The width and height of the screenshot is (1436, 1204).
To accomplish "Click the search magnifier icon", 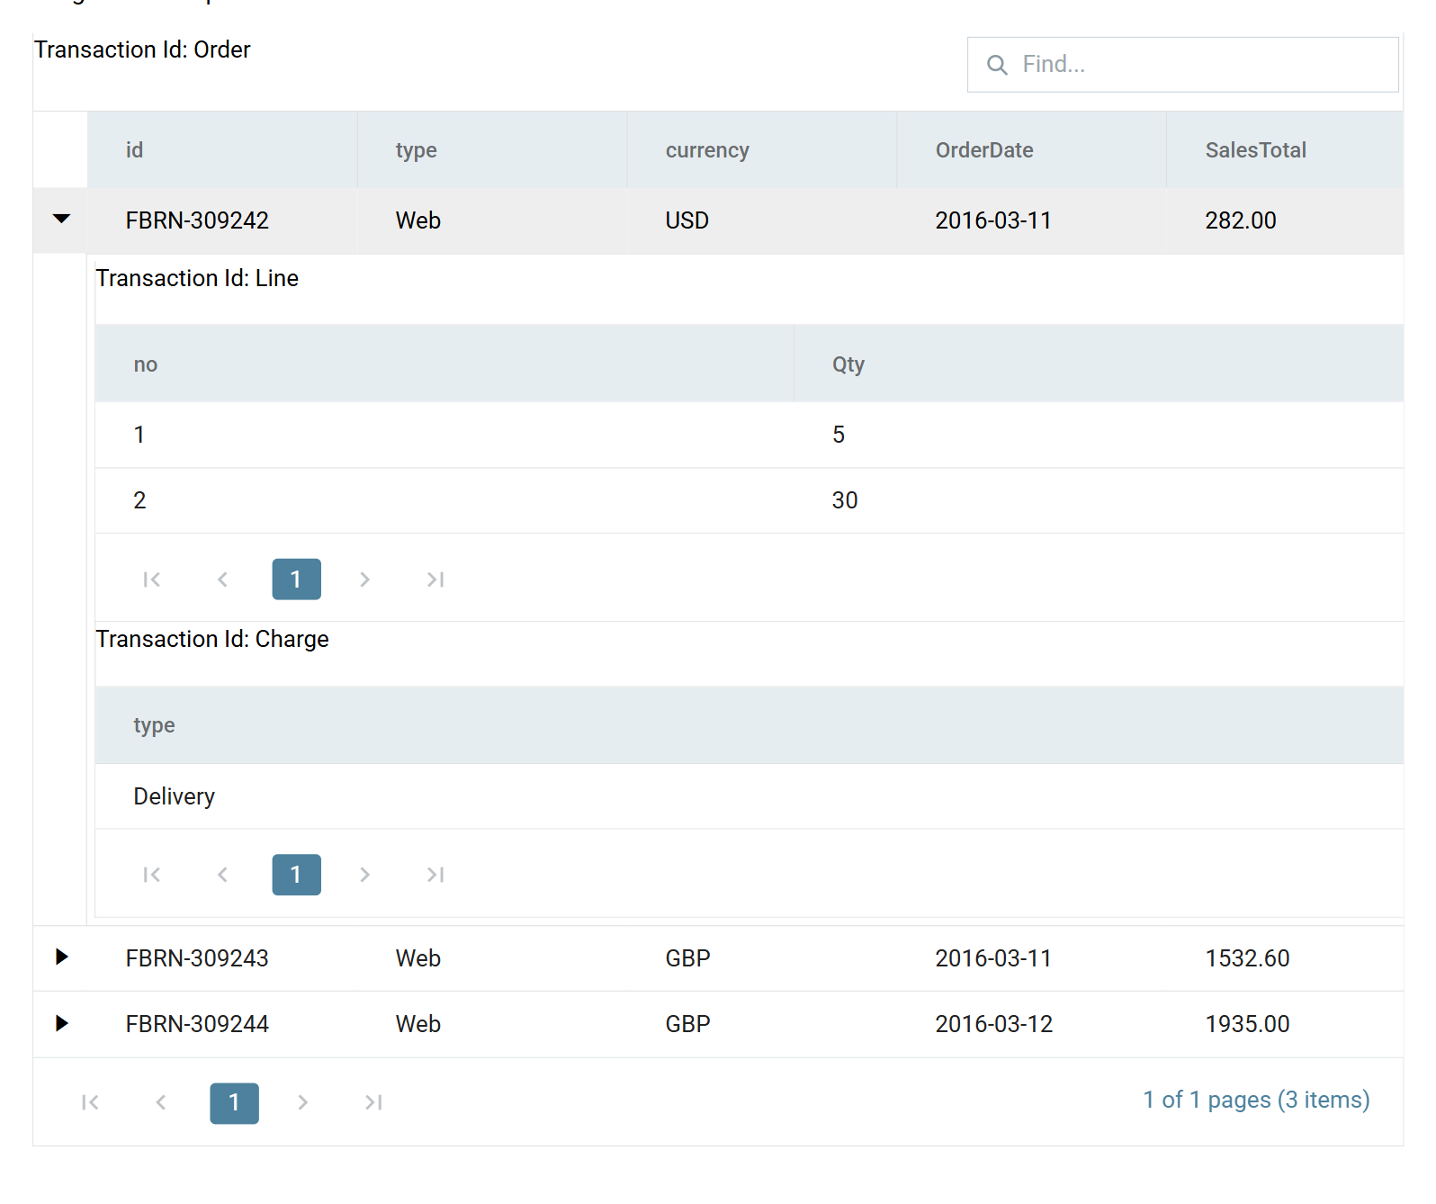I will [997, 65].
